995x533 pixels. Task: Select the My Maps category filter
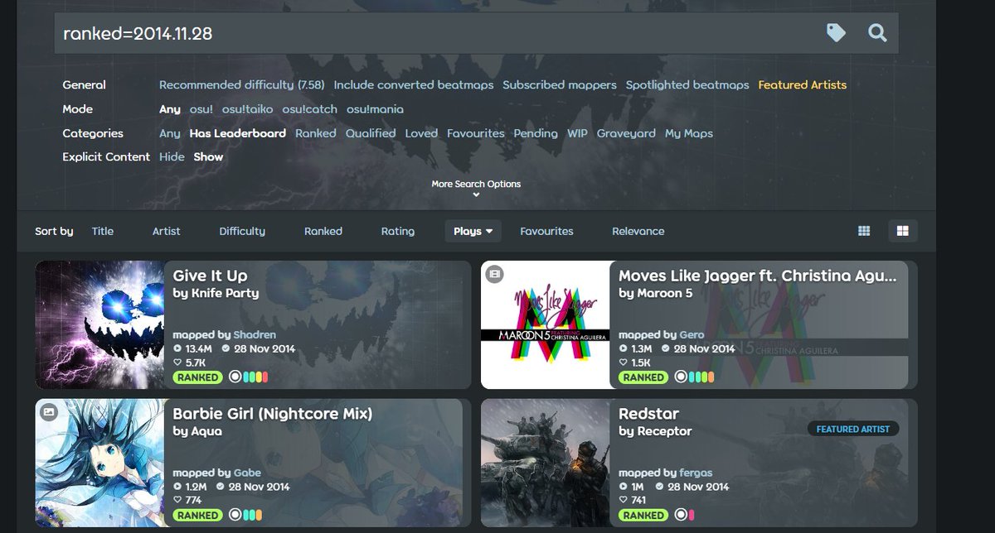[x=689, y=133]
